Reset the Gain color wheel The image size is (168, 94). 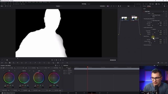coord(45,71)
